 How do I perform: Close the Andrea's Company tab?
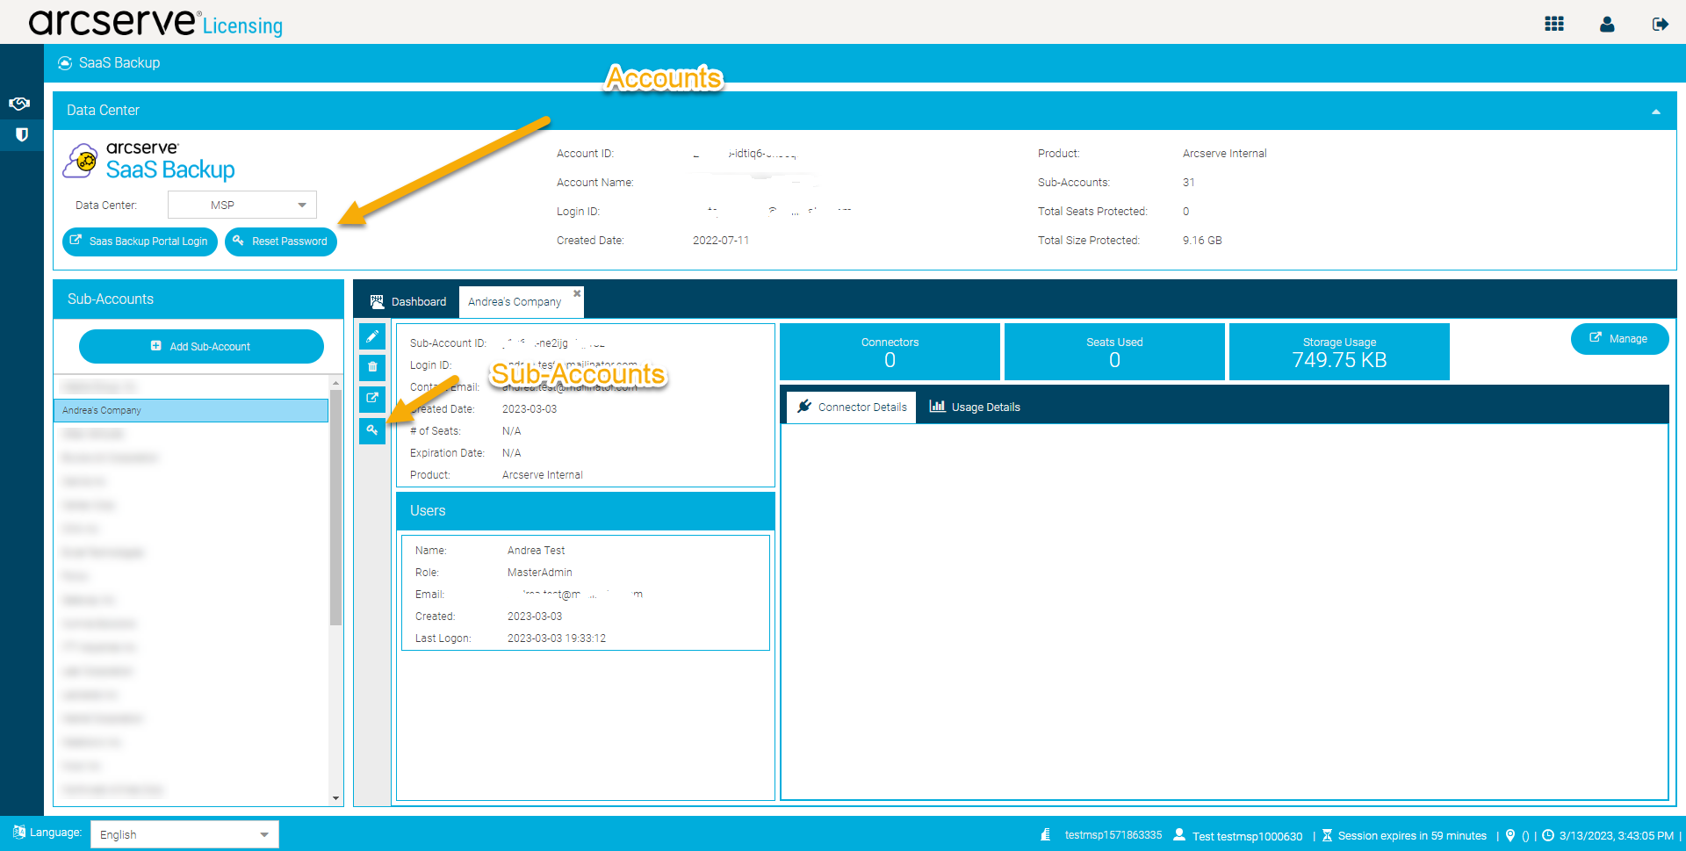coord(577,293)
